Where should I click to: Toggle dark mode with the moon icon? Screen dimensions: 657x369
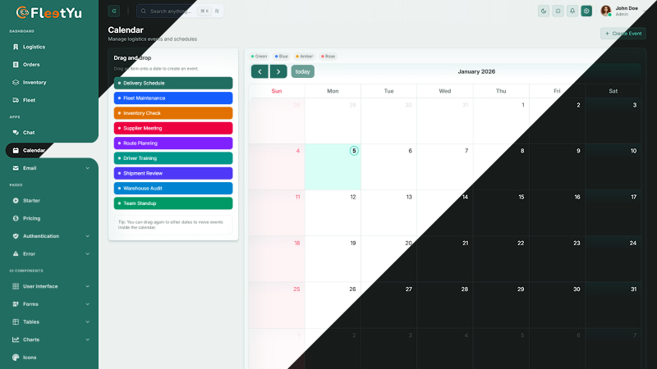pos(544,11)
